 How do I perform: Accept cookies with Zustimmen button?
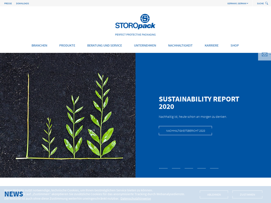[247, 195]
